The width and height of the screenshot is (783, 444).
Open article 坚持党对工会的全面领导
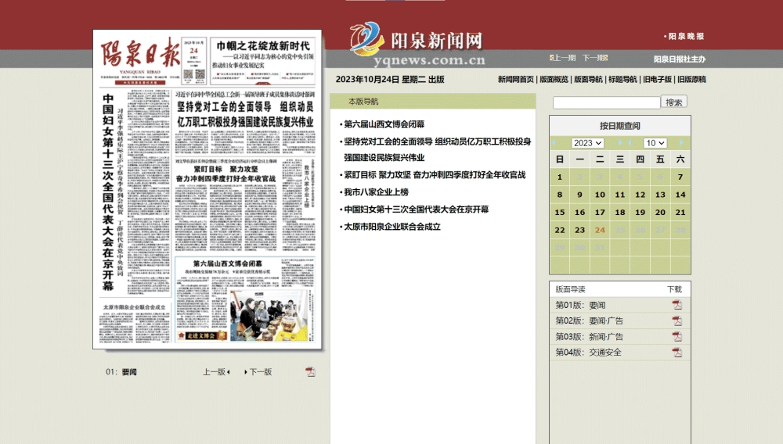437,149
